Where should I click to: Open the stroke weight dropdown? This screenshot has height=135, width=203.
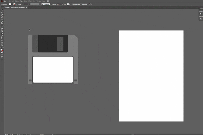coord(29,4)
